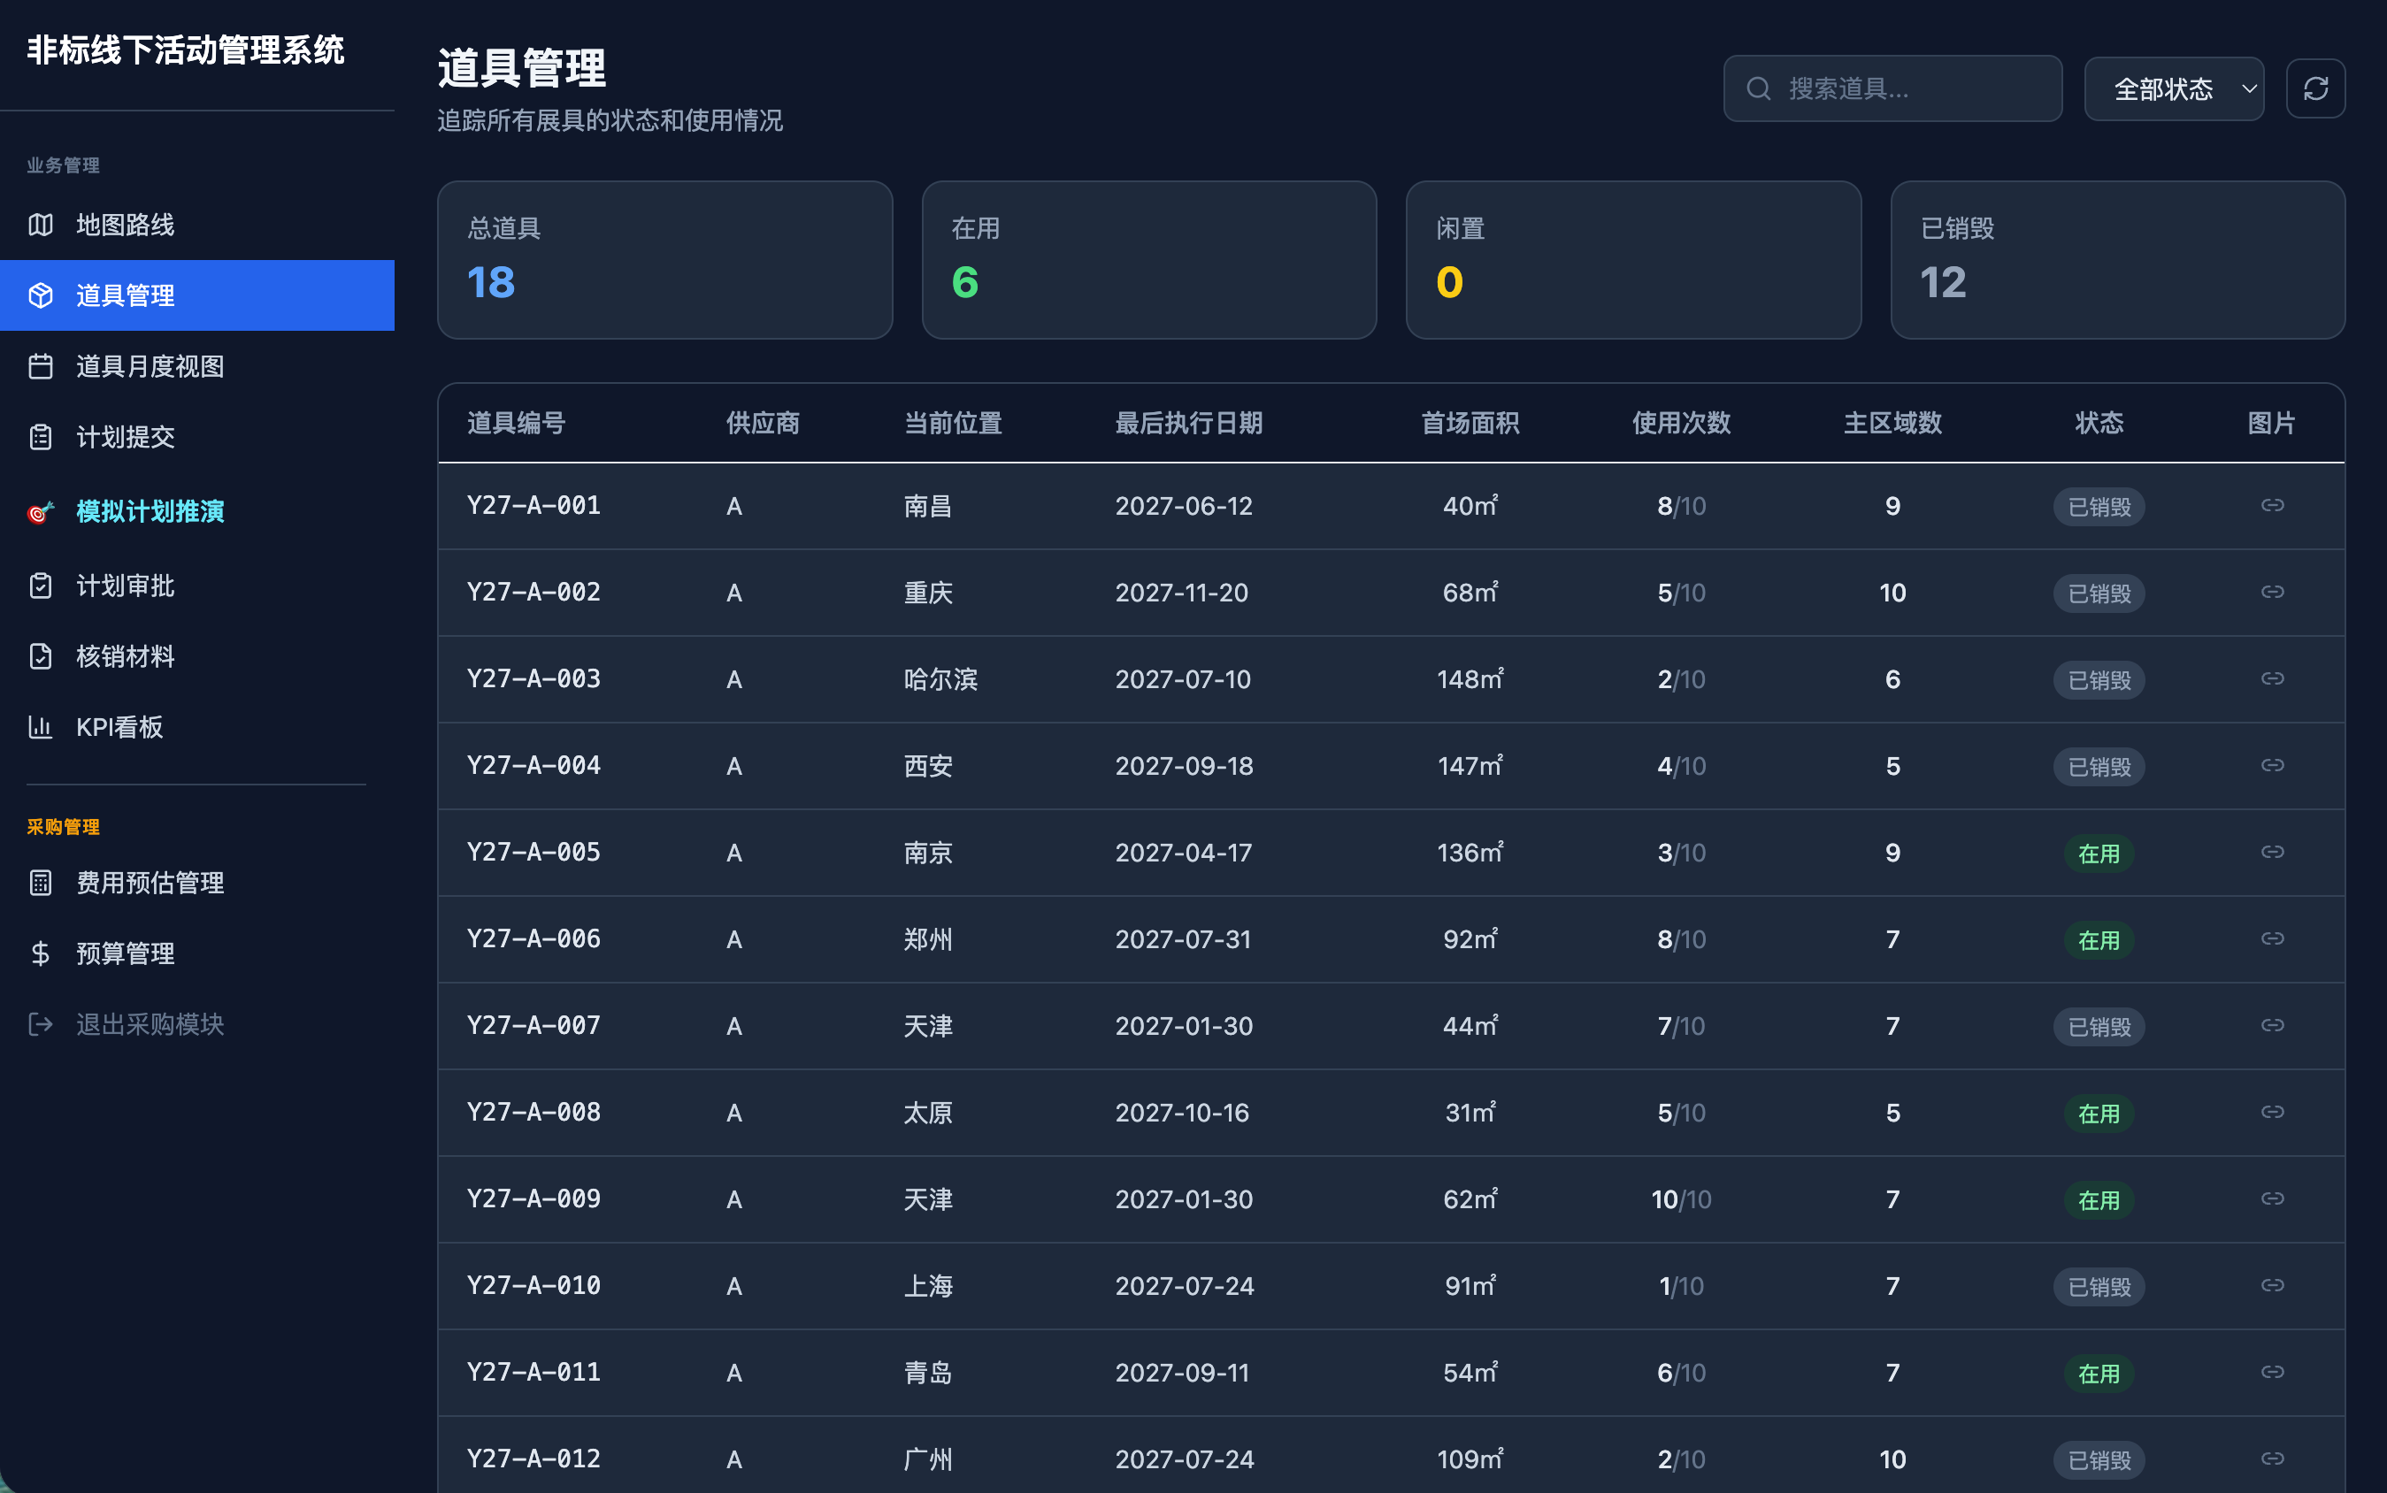Screen dimensions: 2387x1493
Task: Click the clipboard-check icon beside 计划审批
Action: coord(41,586)
